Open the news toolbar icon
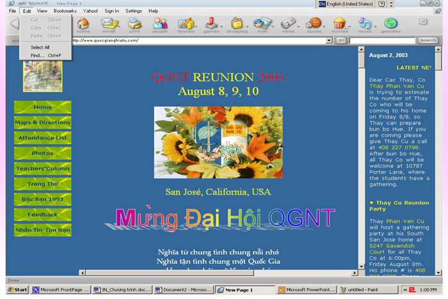Screen dimensions: 448x299 [x=288, y=25]
